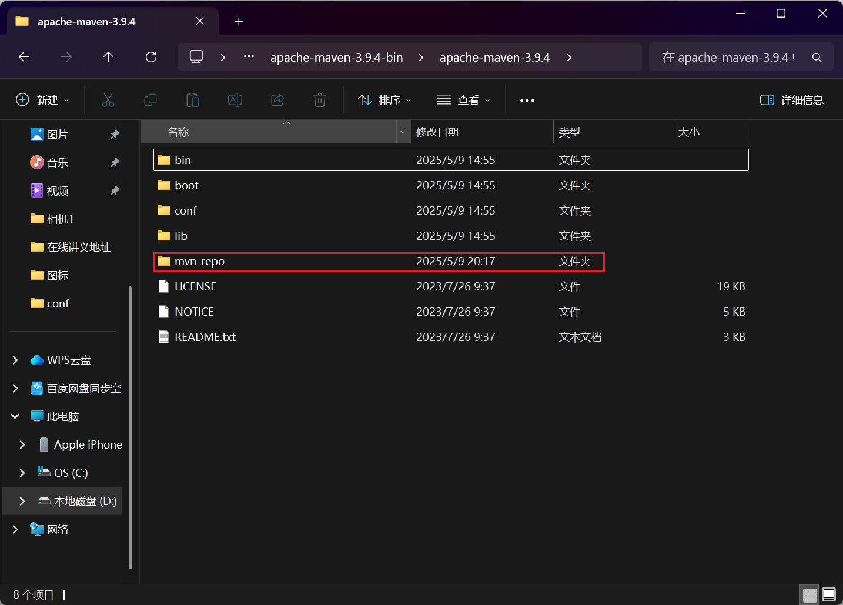Image resolution: width=843 pixels, height=605 pixels.
Task: Rename the selected item
Action: 235,101
